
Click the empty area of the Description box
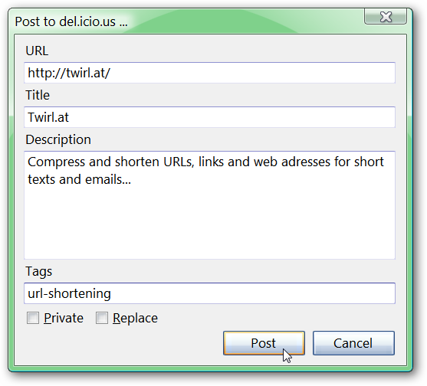coord(209,221)
